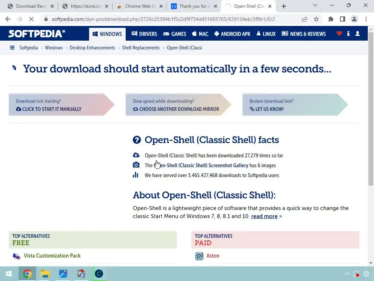This screenshot has height=281, width=374.
Task: Click the Aston app icon
Action: click(x=199, y=256)
